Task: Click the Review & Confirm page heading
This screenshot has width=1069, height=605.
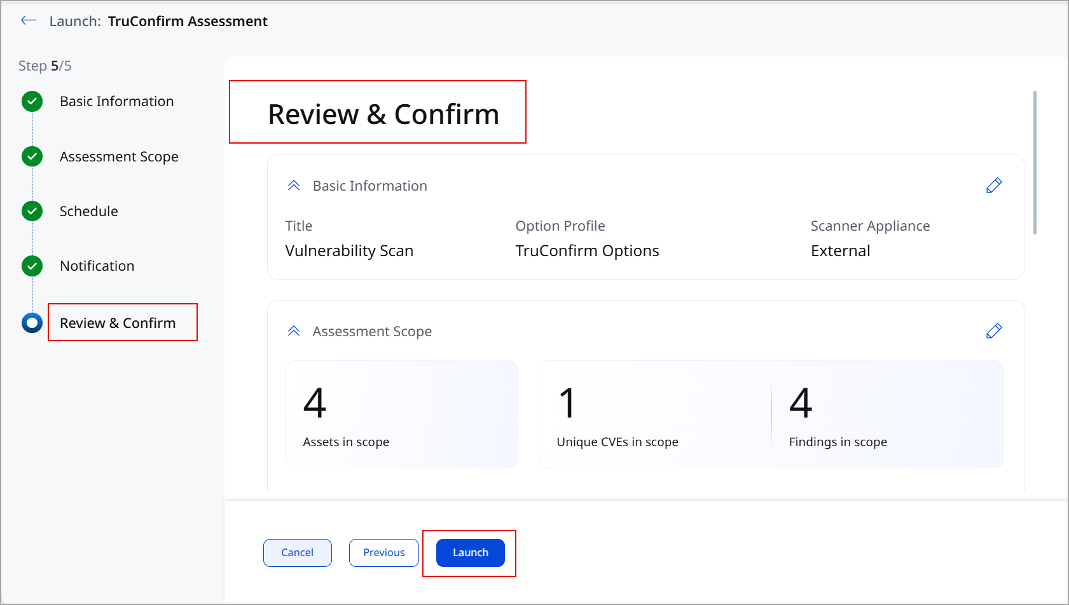Action: click(x=383, y=114)
